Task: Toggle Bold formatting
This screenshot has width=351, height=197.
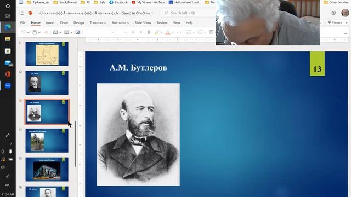Action: pos(149,32)
